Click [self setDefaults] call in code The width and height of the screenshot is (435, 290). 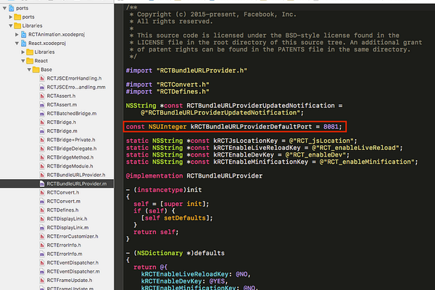177,218
